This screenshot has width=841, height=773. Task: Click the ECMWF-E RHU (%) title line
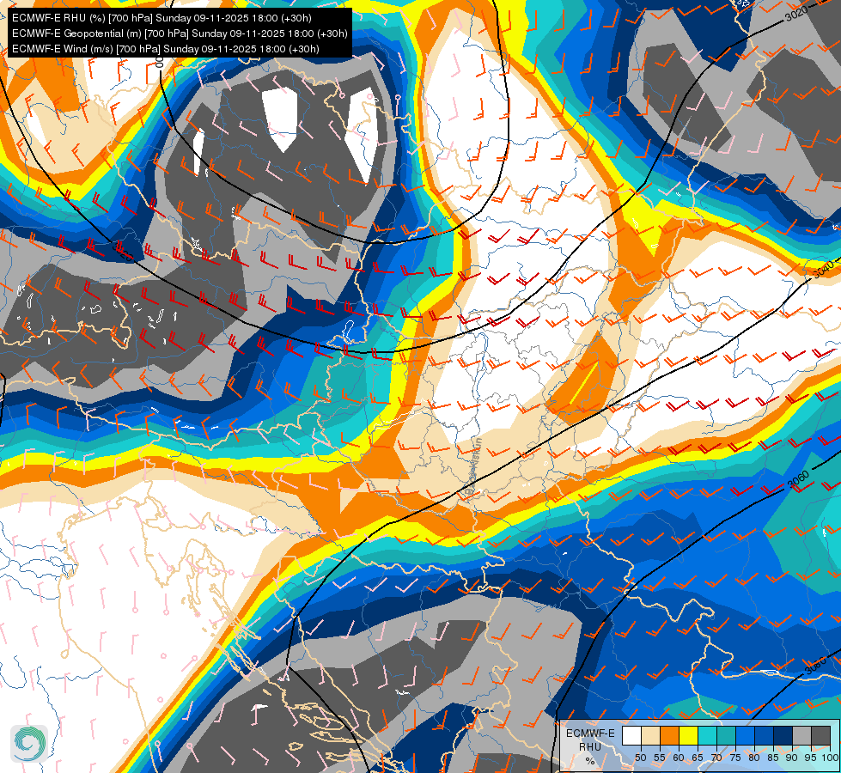[x=161, y=18]
